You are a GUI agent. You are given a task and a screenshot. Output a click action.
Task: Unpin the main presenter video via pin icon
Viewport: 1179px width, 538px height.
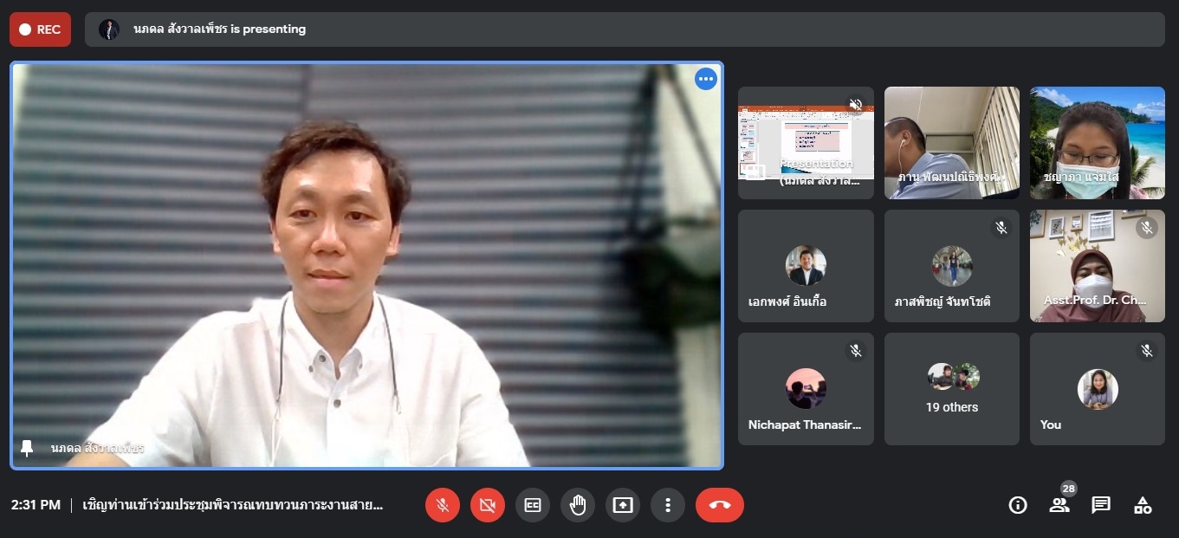pyautogui.click(x=27, y=448)
